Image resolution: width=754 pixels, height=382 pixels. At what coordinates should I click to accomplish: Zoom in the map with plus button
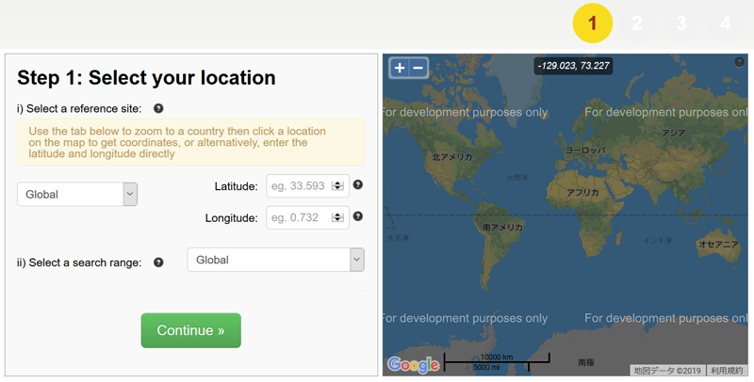coord(400,68)
